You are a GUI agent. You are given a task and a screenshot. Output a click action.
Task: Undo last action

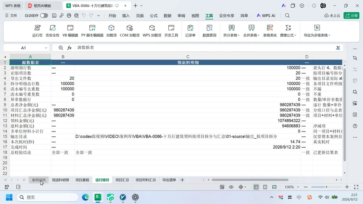coord(84,15)
